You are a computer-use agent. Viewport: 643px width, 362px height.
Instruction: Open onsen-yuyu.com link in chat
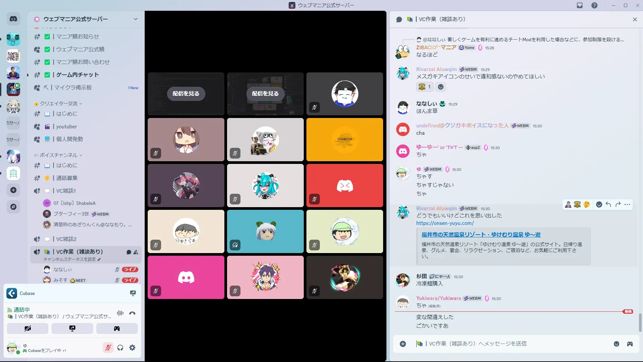[445, 223]
